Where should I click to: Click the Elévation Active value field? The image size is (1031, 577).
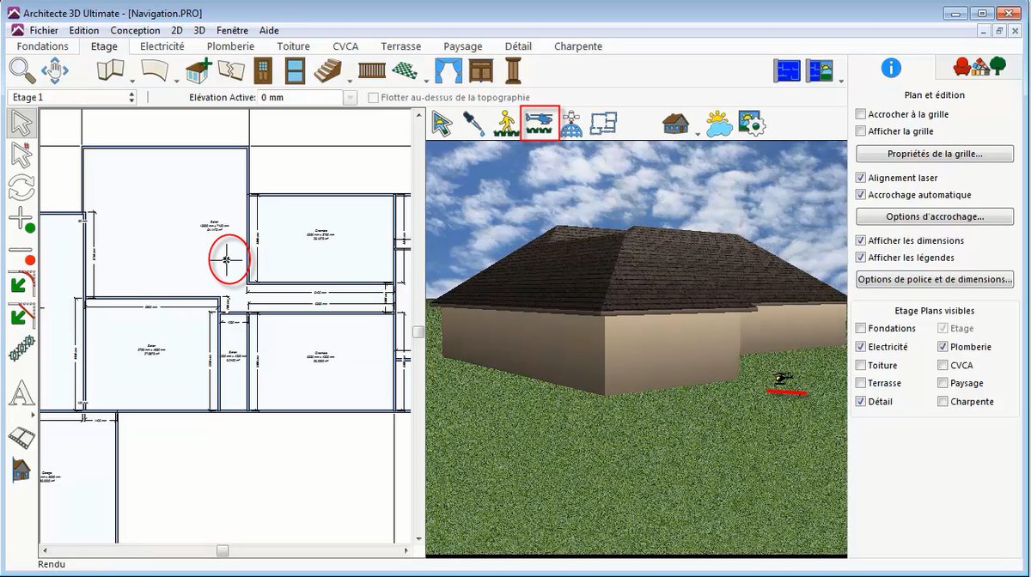(301, 98)
